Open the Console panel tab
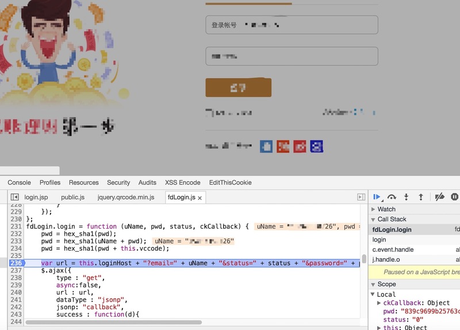The height and width of the screenshot is (330, 460). point(19,182)
